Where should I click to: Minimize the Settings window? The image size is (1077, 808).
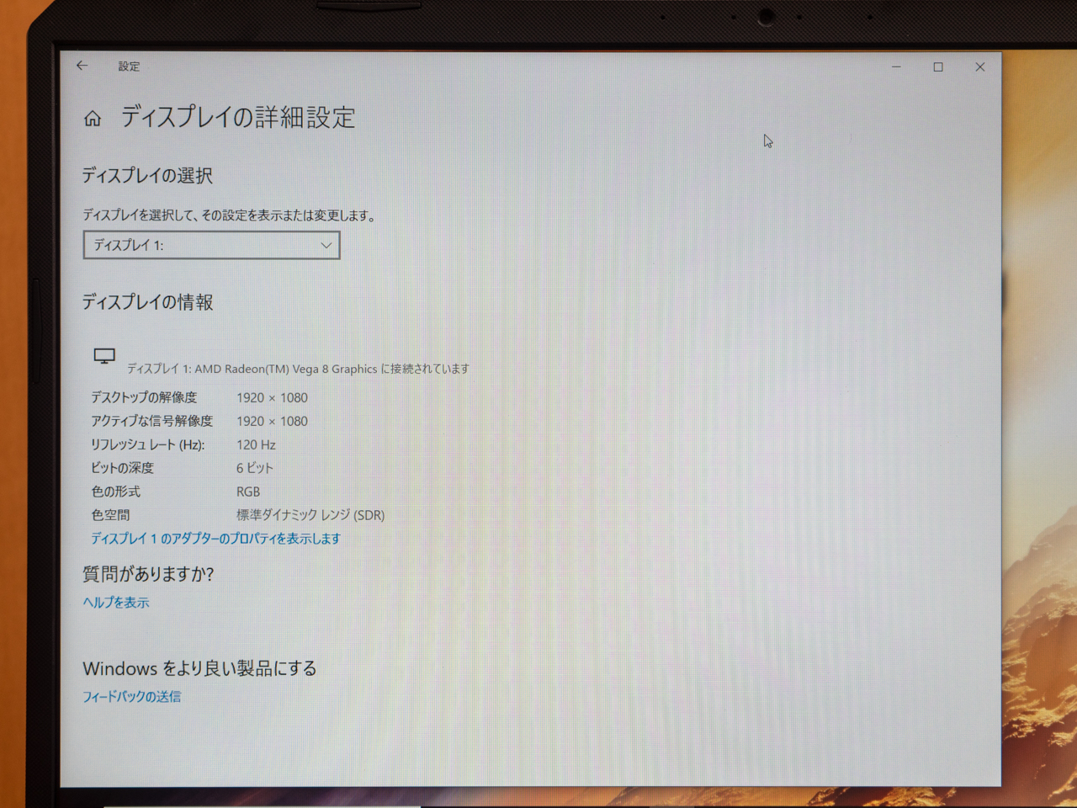(896, 66)
